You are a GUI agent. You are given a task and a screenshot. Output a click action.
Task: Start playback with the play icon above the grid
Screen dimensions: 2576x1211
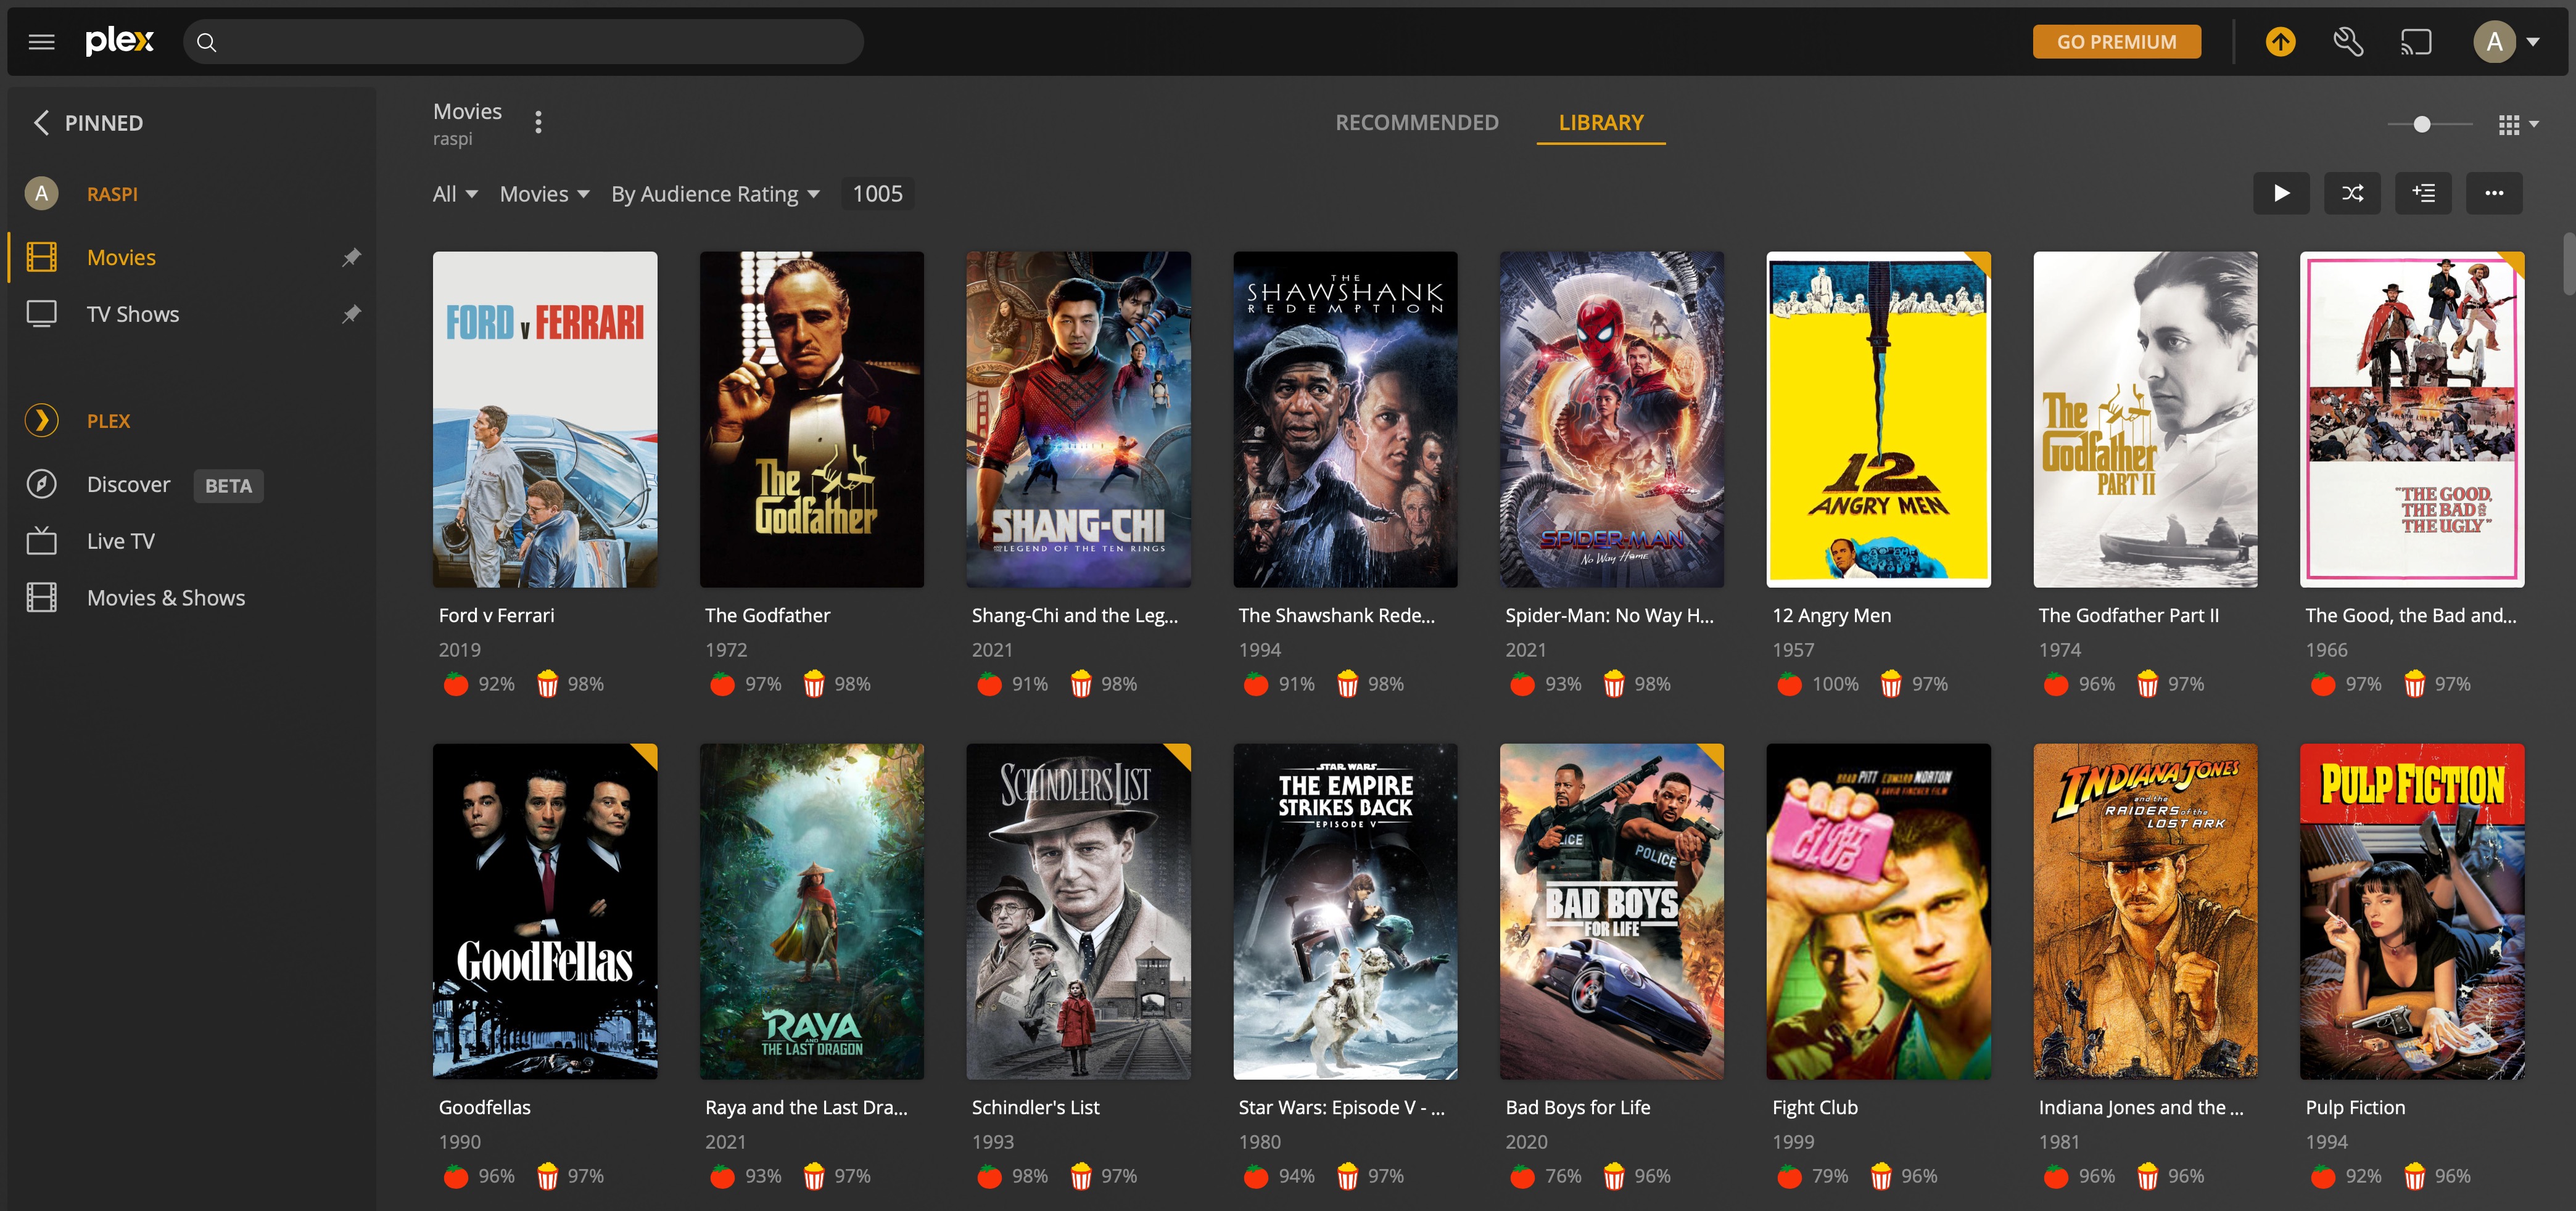tap(2282, 193)
